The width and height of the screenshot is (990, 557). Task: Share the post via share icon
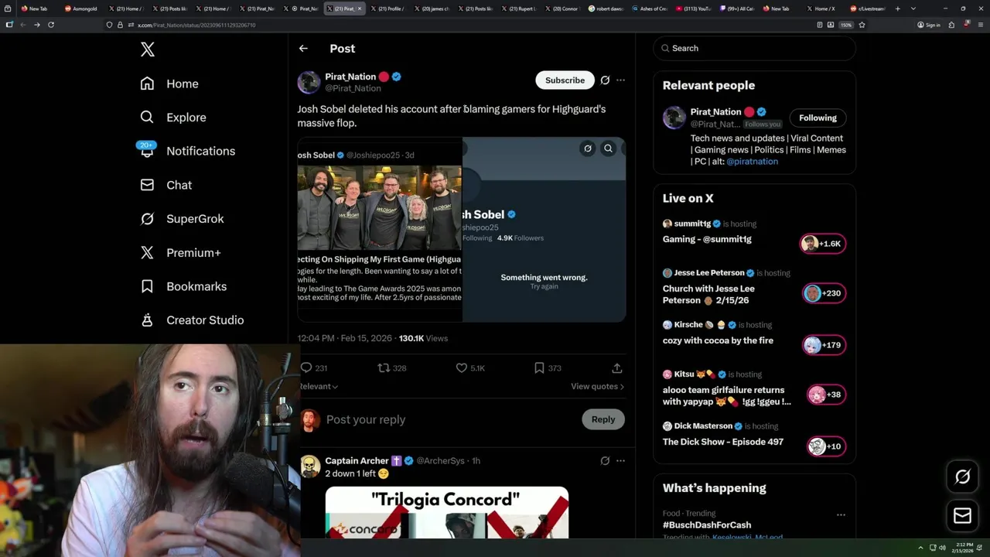pyautogui.click(x=616, y=367)
